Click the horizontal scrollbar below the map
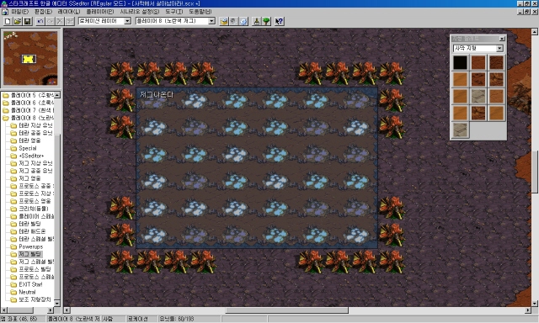This screenshot has width=539, height=323. click(x=297, y=310)
